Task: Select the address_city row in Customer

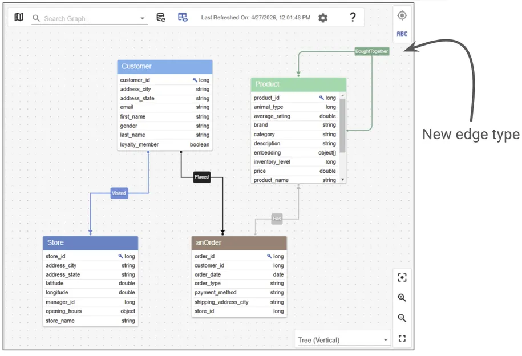Action: pyautogui.click(x=165, y=89)
